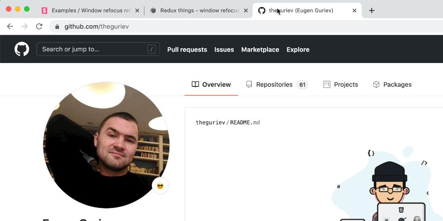Open the Packages profile tab
This screenshot has height=221, width=443.
click(392, 85)
